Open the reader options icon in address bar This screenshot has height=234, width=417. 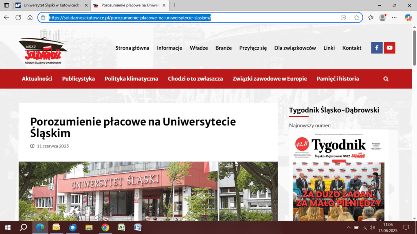click(x=343, y=17)
